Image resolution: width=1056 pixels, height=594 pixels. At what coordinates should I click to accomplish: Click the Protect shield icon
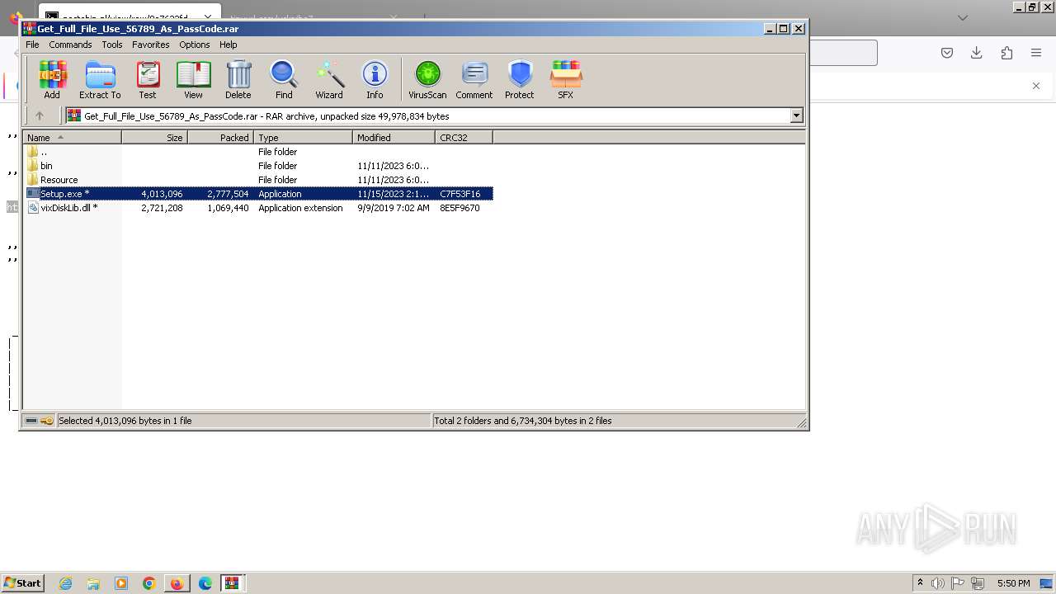[520, 79]
